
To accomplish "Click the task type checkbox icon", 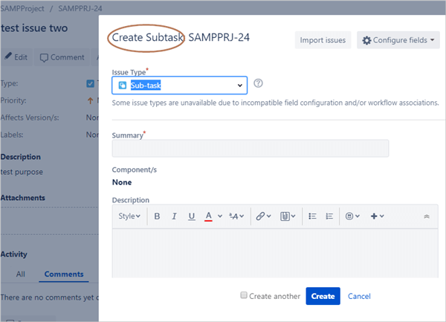I will tap(90, 83).
